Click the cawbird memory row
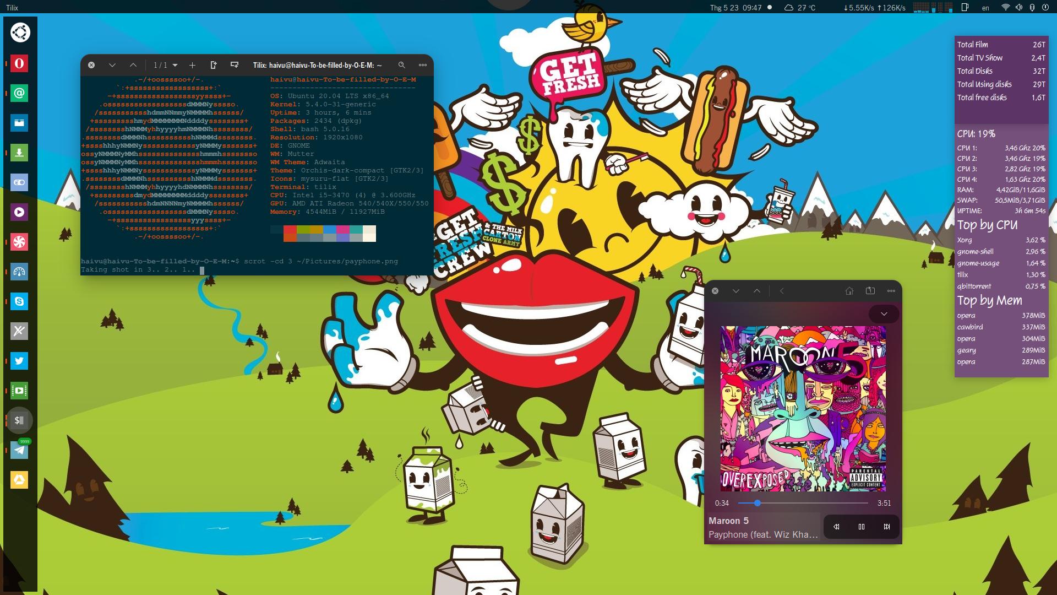This screenshot has width=1057, height=595. (1001, 327)
